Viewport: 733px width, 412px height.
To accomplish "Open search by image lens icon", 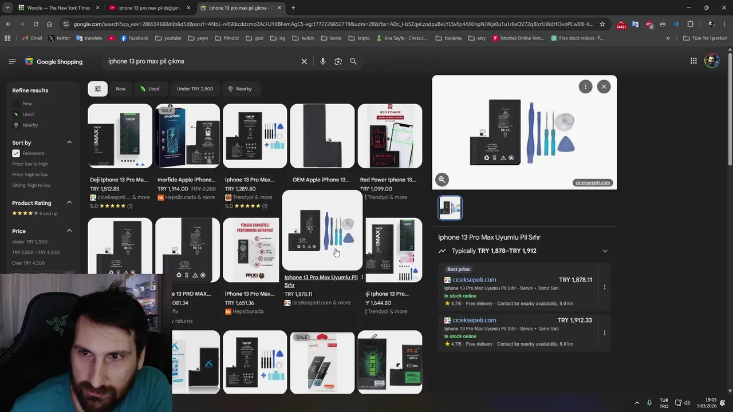I will click(338, 61).
